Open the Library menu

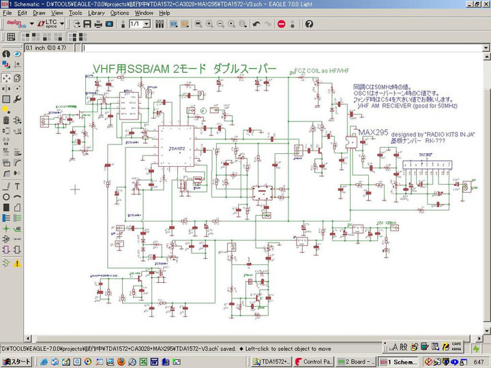96,13
